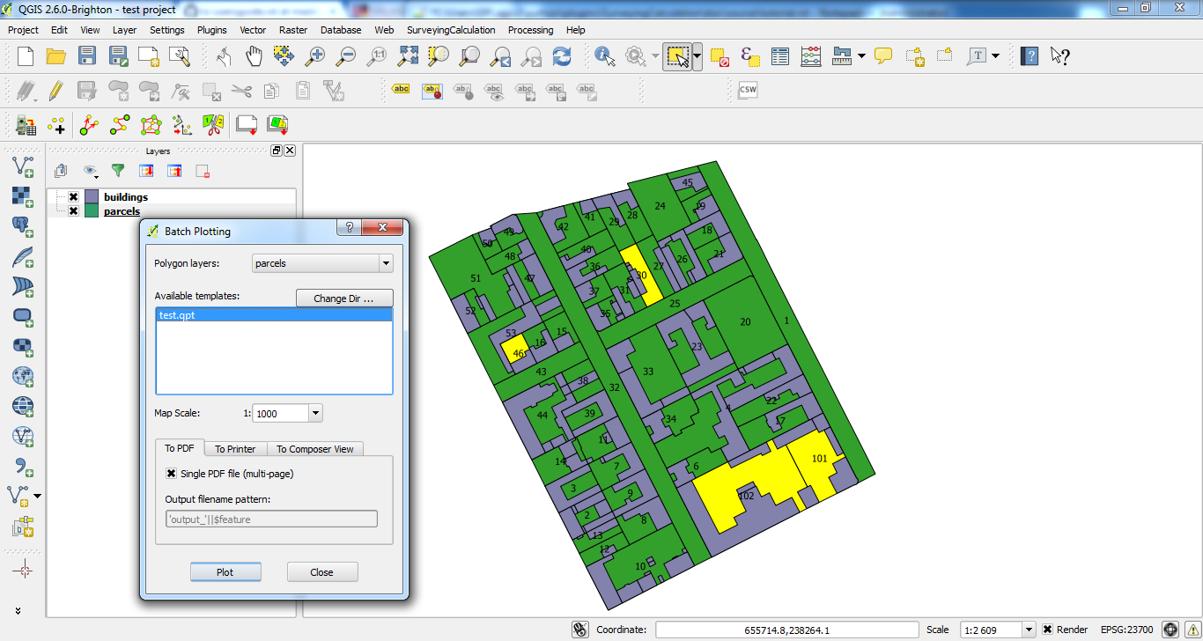Click the Pan Map hand tool
This screenshot has height=641, width=1203.
coord(254,57)
